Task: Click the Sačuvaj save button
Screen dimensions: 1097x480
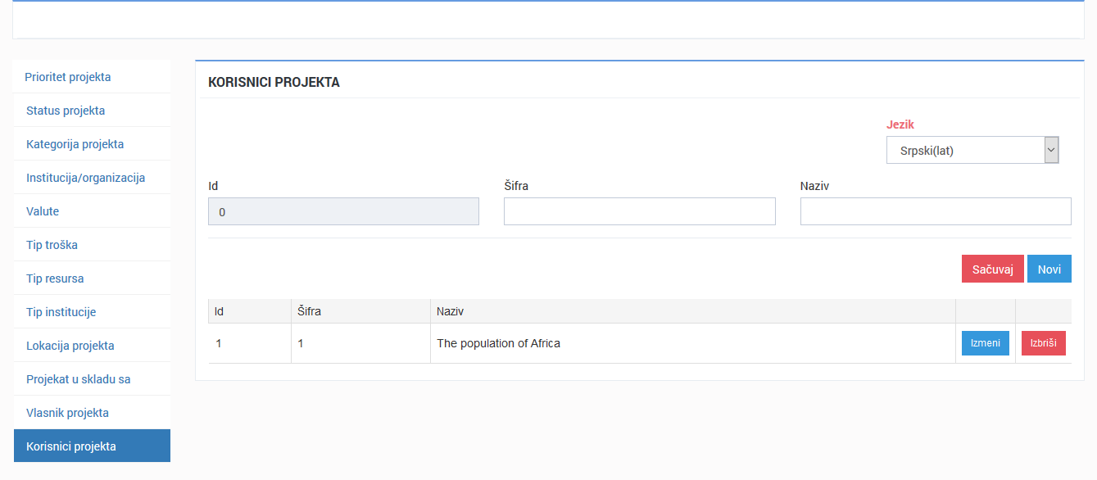Action: coord(992,269)
